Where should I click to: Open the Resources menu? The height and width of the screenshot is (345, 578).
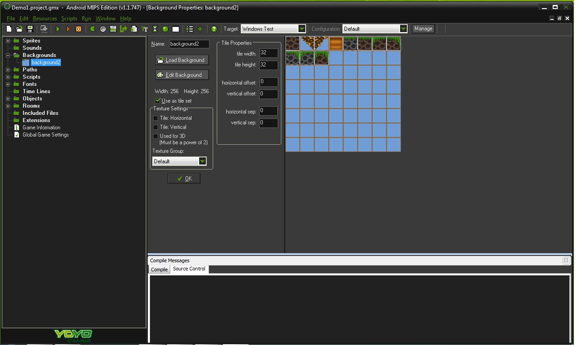(45, 19)
